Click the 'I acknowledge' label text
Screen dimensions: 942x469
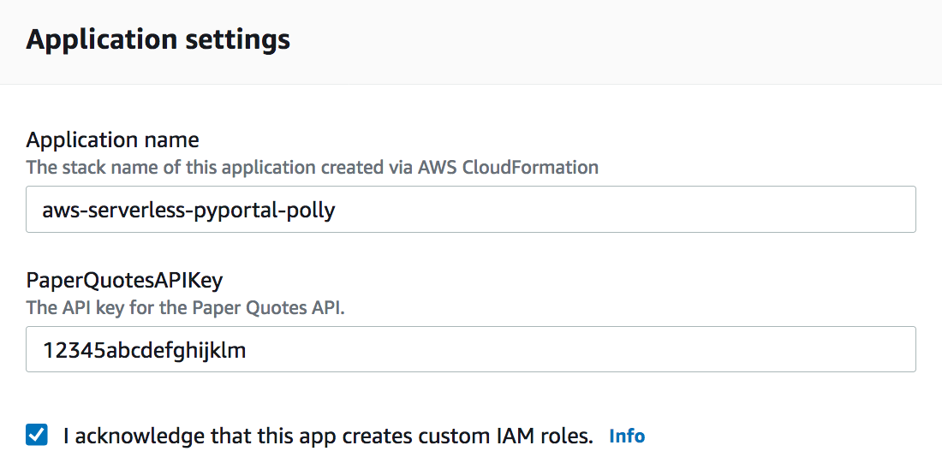coord(328,436)
